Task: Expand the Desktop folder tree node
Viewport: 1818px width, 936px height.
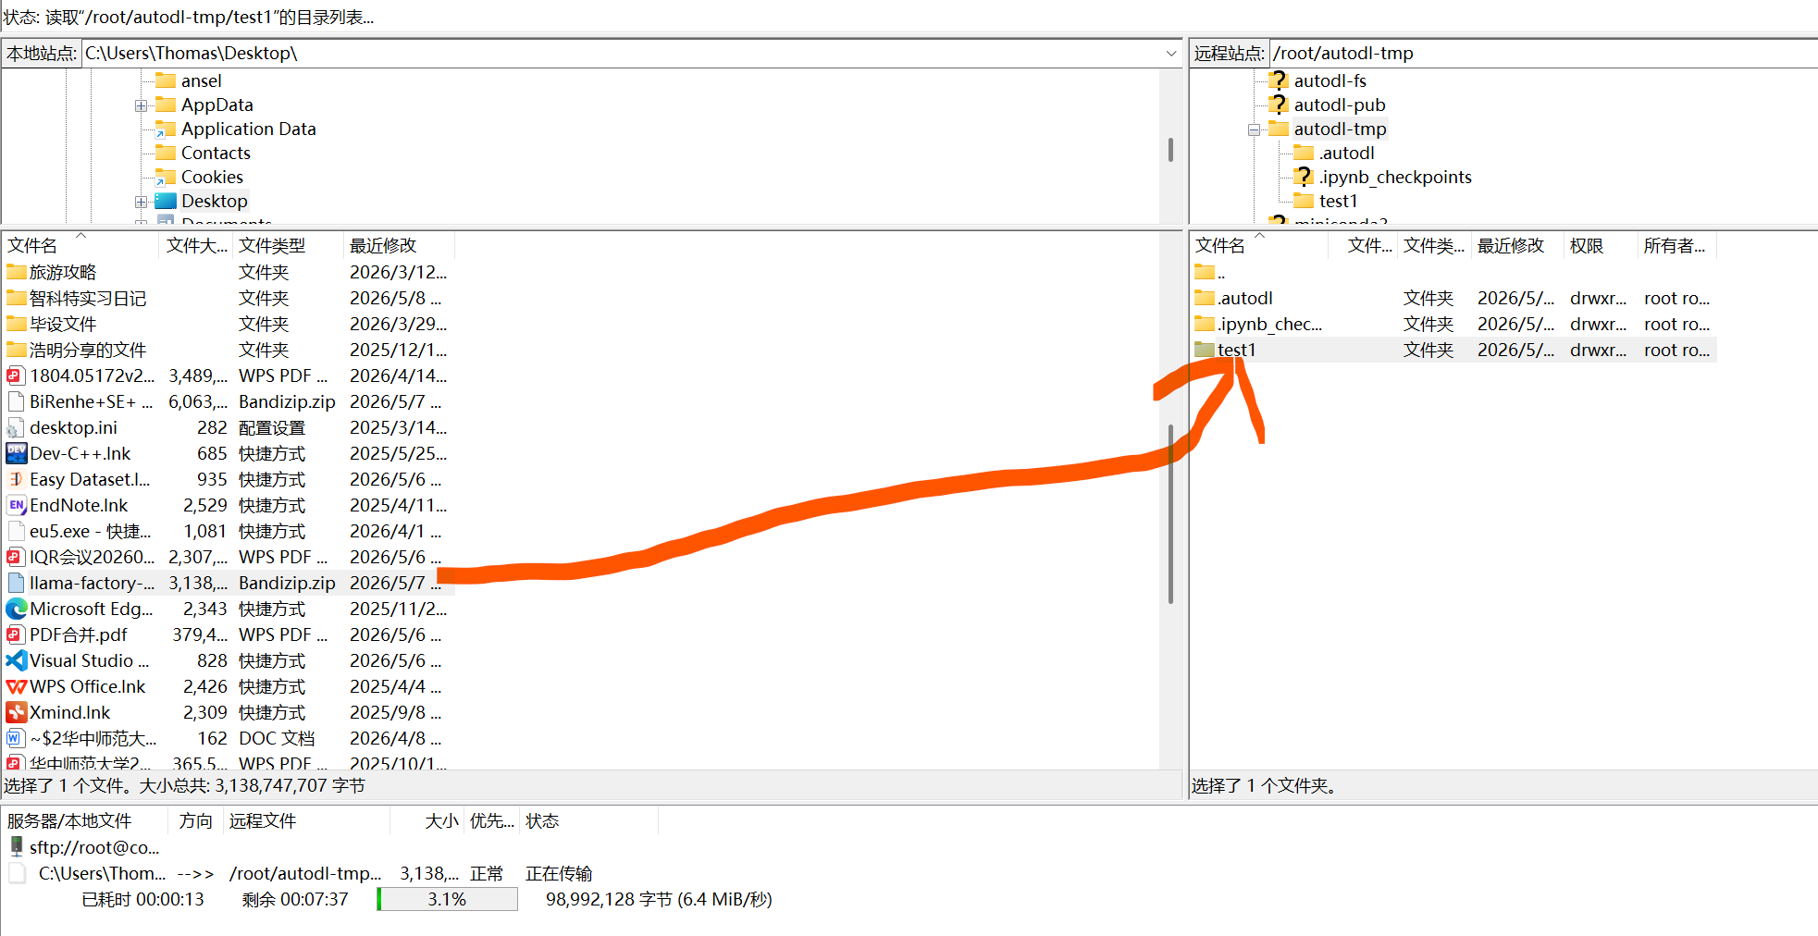Action: [141, 202]
